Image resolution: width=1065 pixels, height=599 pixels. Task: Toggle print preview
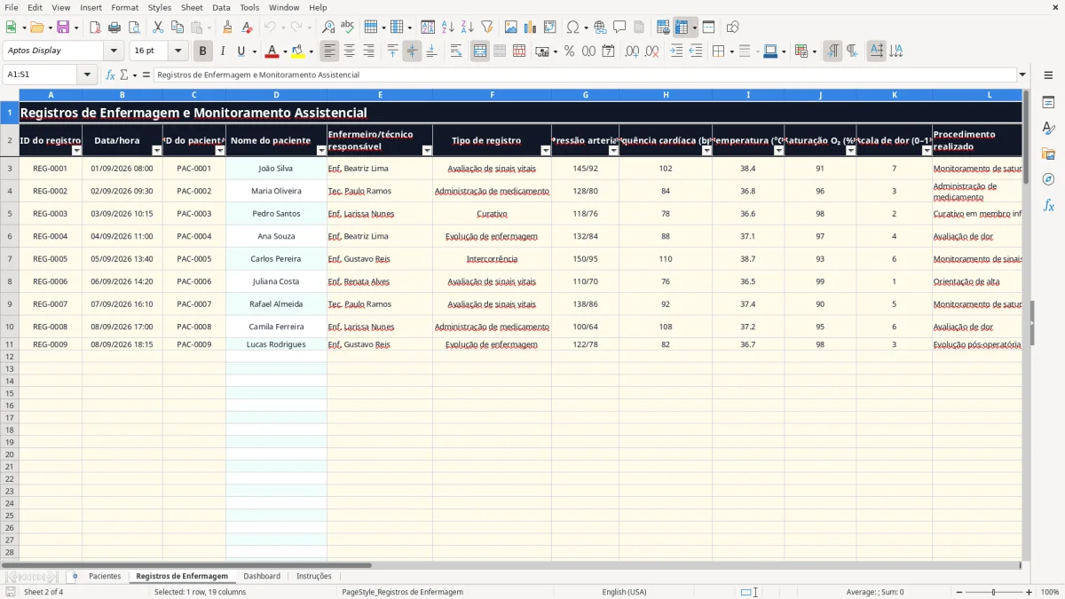click(134, 28)
